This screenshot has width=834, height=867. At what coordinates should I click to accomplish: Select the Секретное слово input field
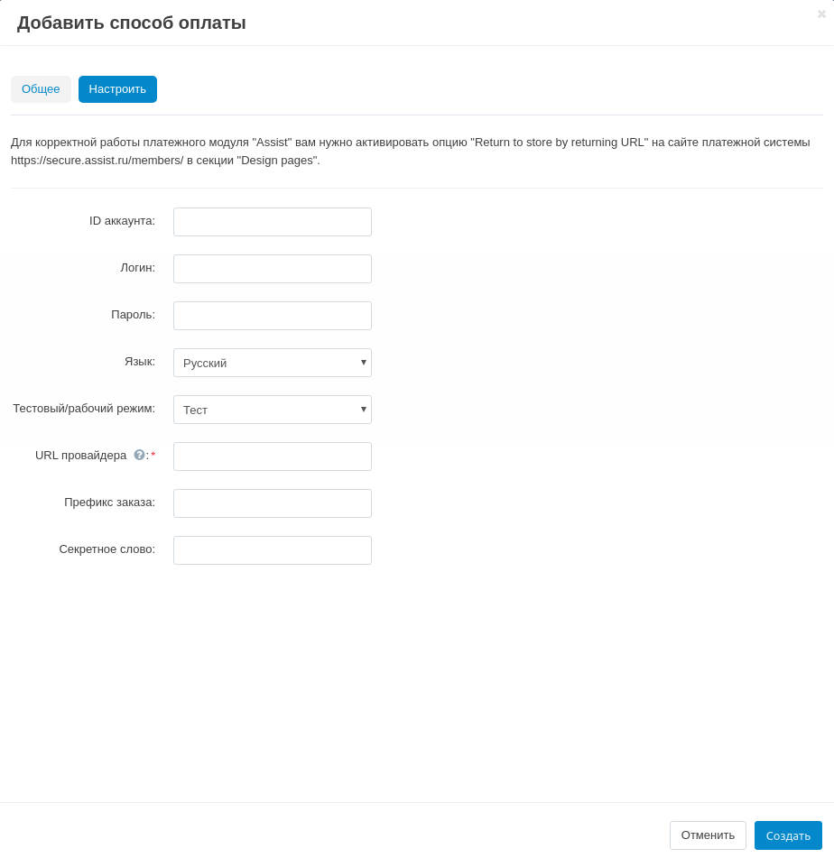point(272,550)
